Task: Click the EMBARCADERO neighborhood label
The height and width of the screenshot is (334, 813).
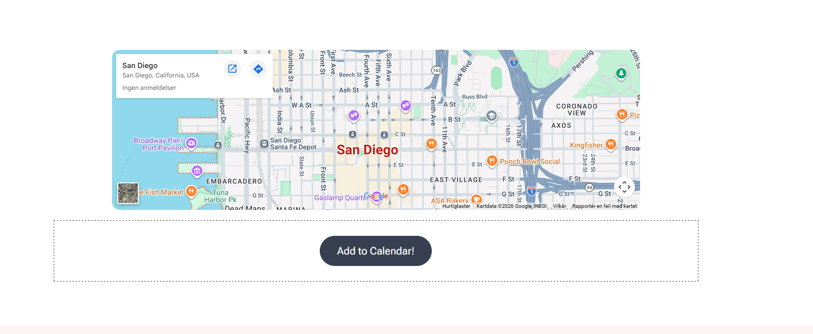Action: tap(234, 181)
